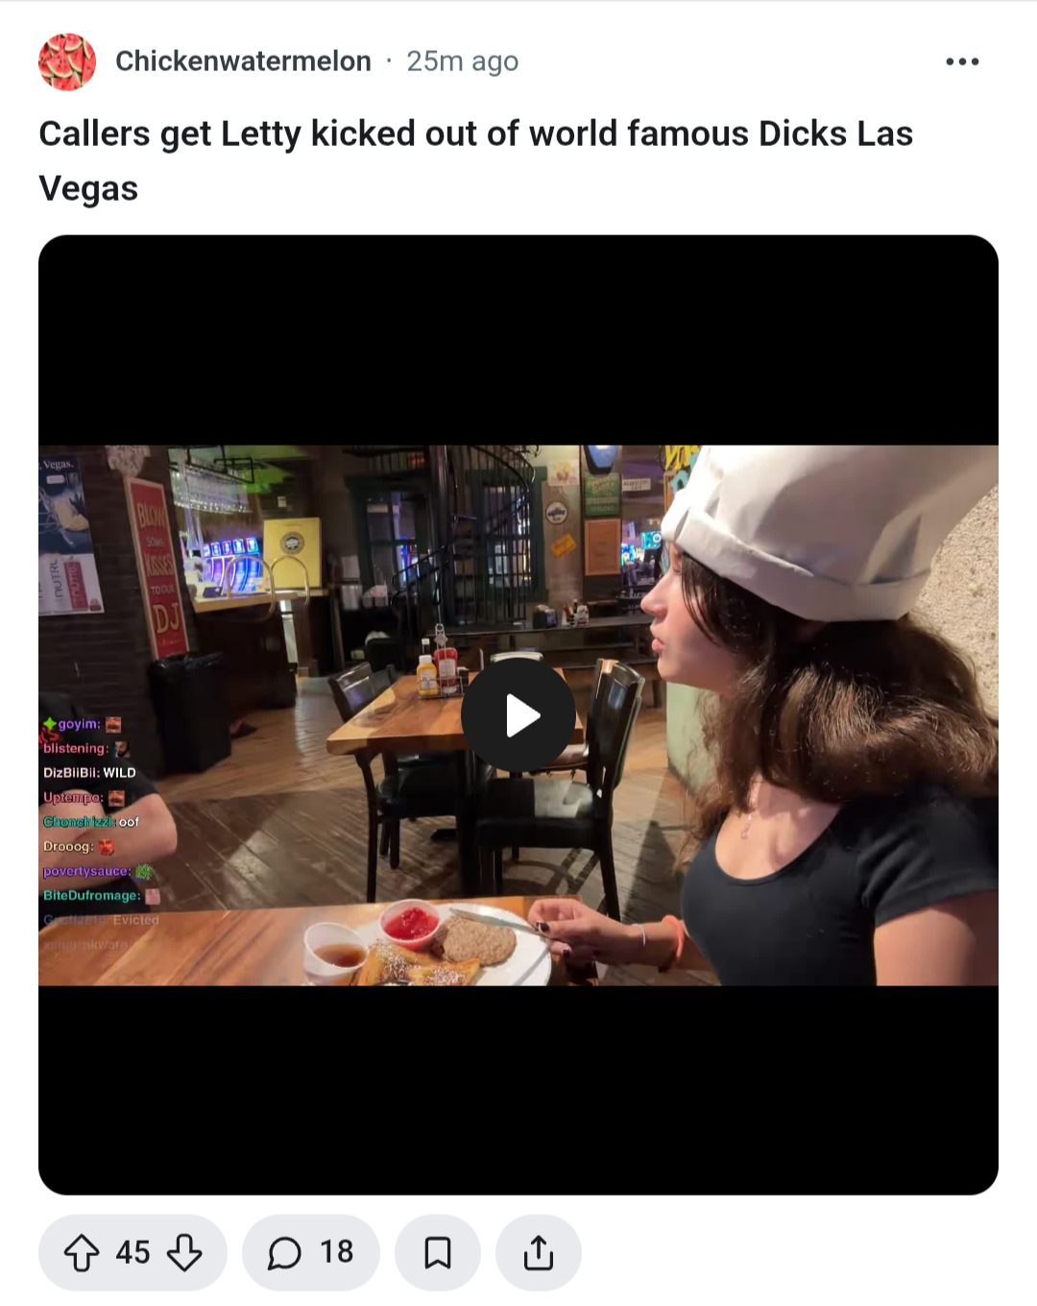Tap the BiteDufromage chat line in the video
Viewport: 1037px width, 1306px height.
[101, 895]
